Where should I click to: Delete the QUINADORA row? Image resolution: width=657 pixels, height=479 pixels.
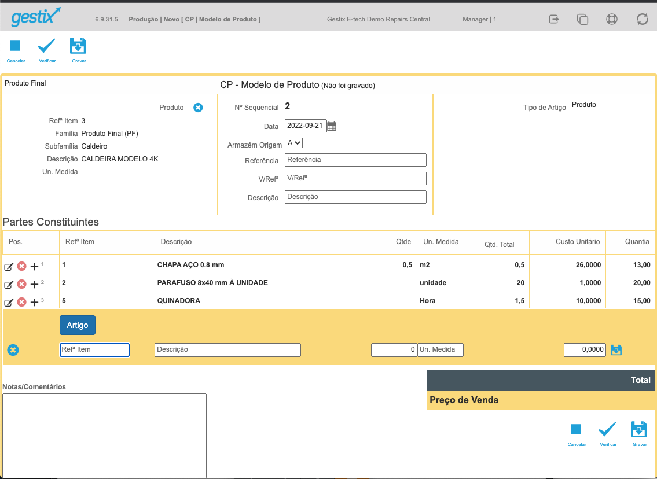(x=22, y=302)
